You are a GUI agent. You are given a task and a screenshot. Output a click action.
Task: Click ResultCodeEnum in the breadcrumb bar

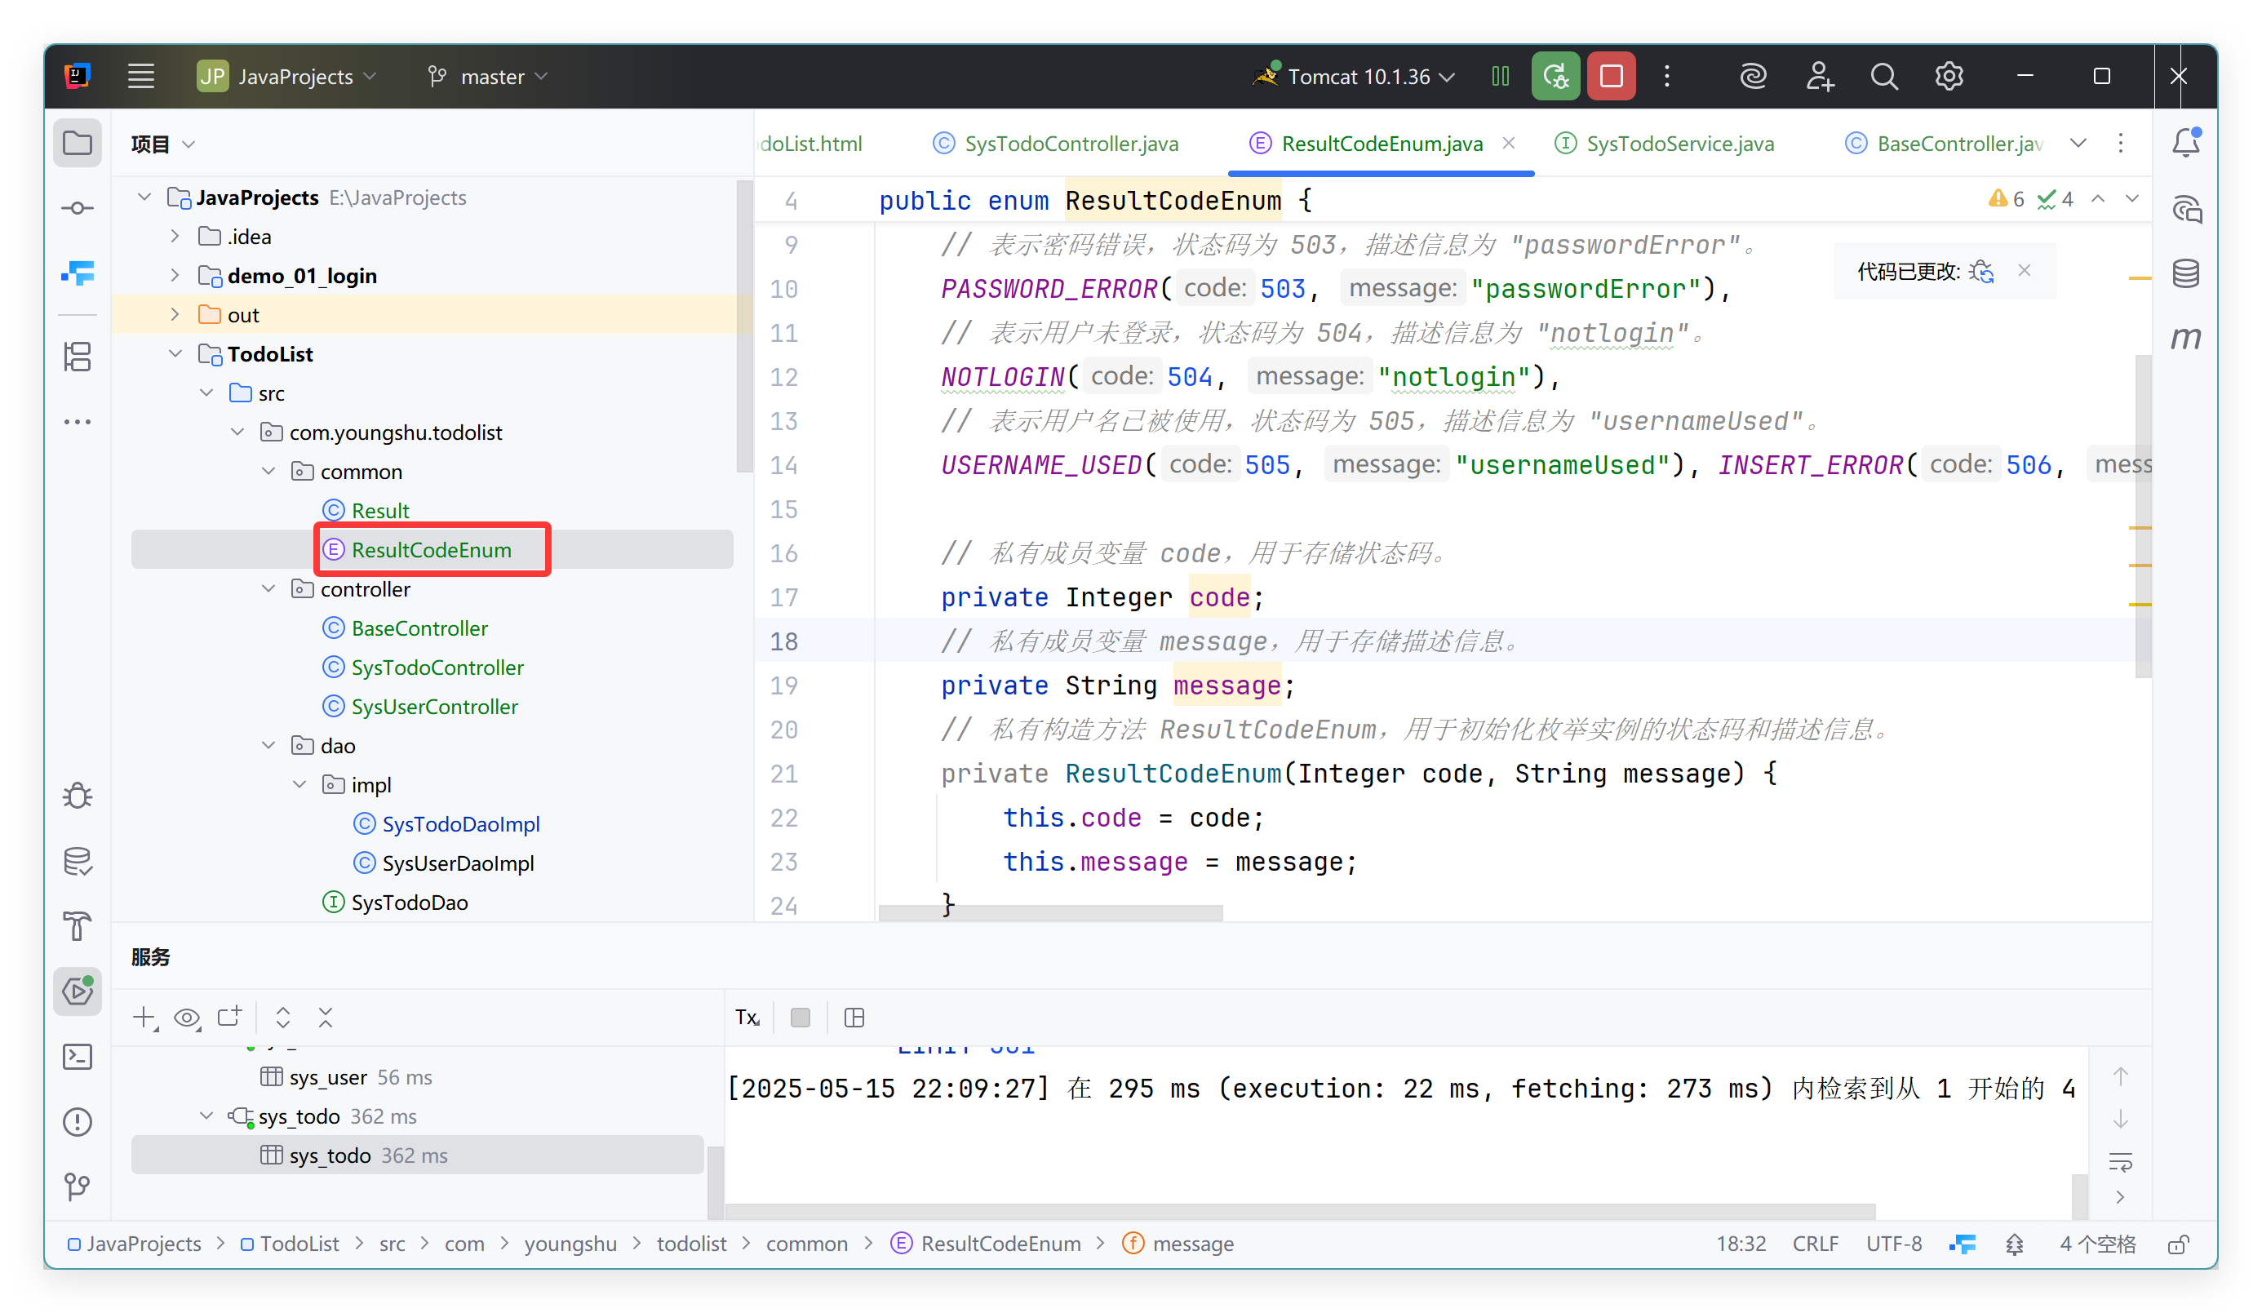[987, 1243]
